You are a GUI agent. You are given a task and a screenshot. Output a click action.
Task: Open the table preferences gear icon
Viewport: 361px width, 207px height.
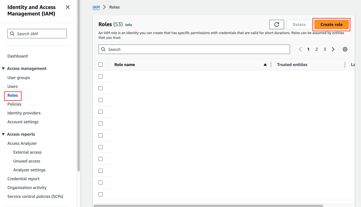pos(345,49)
